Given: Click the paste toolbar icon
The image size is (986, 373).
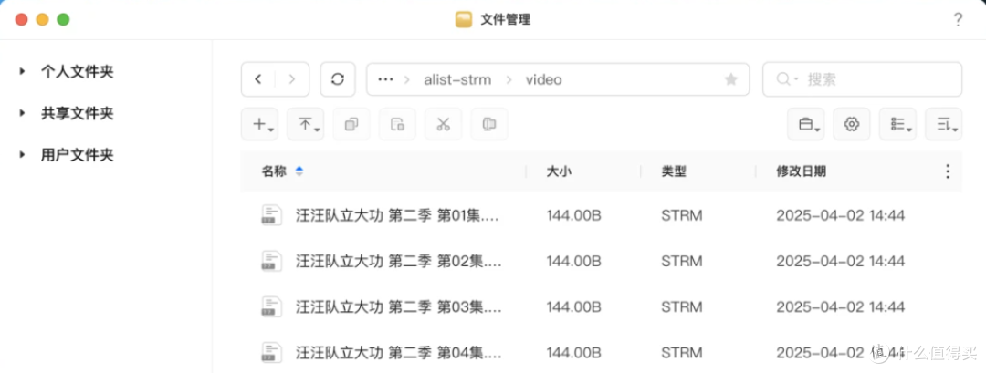Looking at the screenshot, I should click(397, 124).
